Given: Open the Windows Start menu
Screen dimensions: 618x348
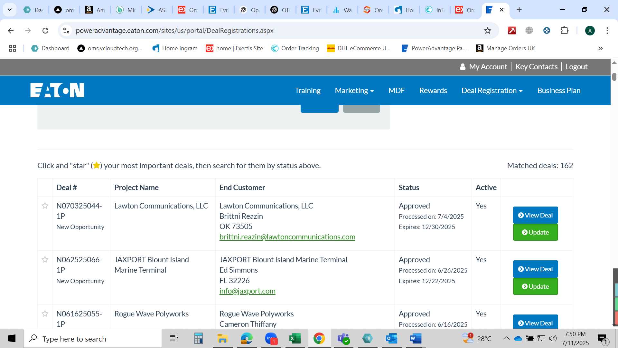Looking at the screenshot, I should click(12, 339).
